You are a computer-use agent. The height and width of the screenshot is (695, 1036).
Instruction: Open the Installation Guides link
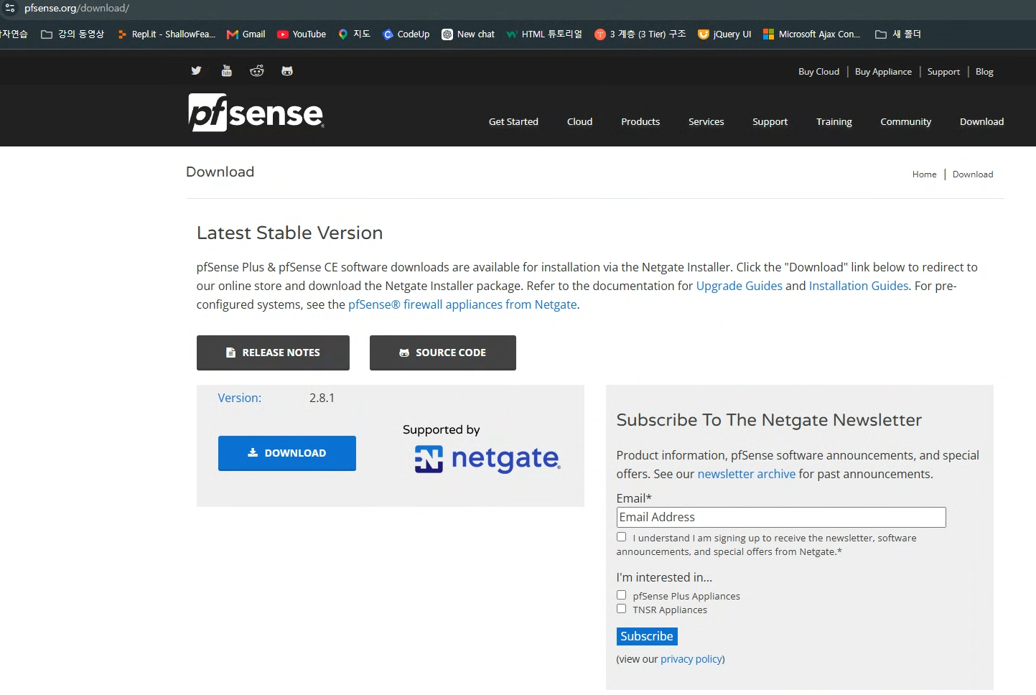(859, 286)
